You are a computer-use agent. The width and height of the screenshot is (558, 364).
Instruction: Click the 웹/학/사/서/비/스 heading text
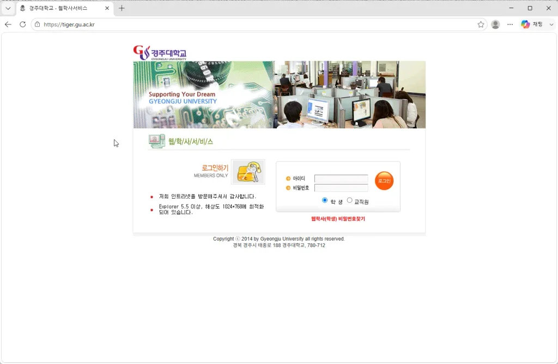[x=191, y=141]
